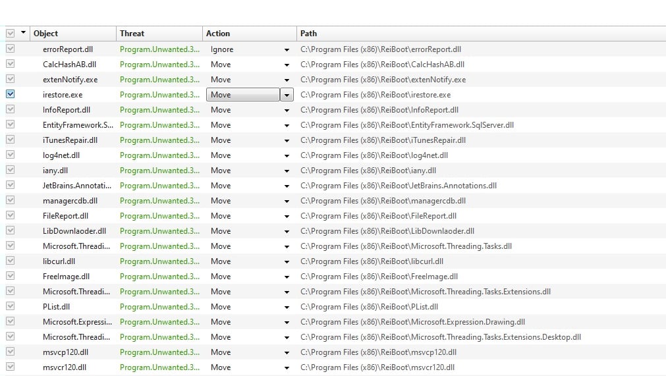The image size is (666, 376).
Task: Open the dropdown arrow beside header checkbox
Action: 24,33
